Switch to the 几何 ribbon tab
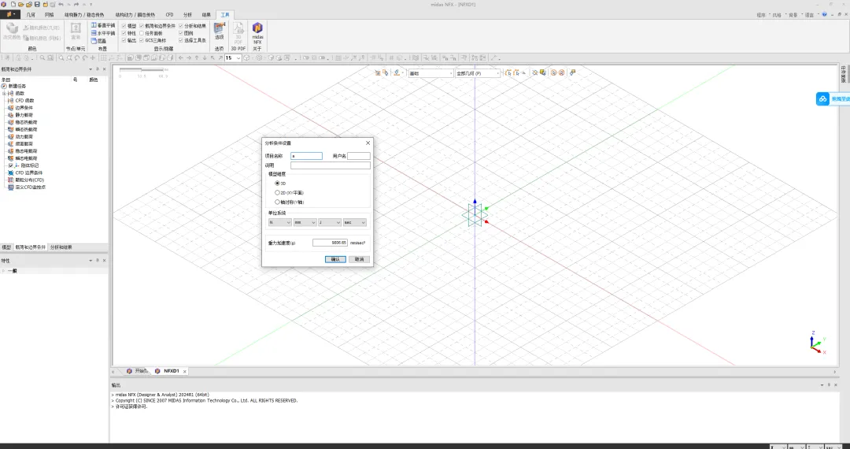Viewport: 850px width, 449px height. click(x=31, y=15)
